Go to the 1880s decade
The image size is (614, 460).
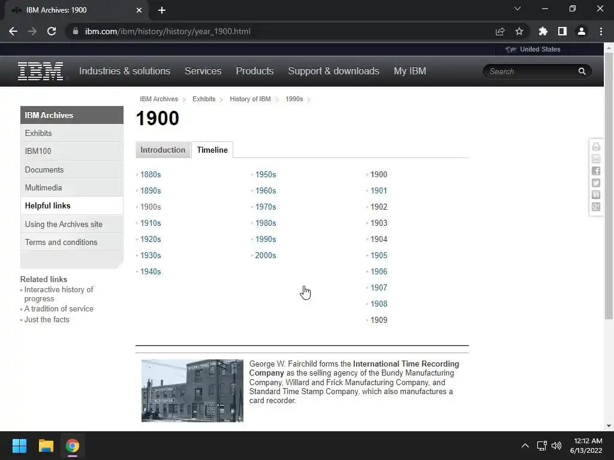click(x=151, y=174)
